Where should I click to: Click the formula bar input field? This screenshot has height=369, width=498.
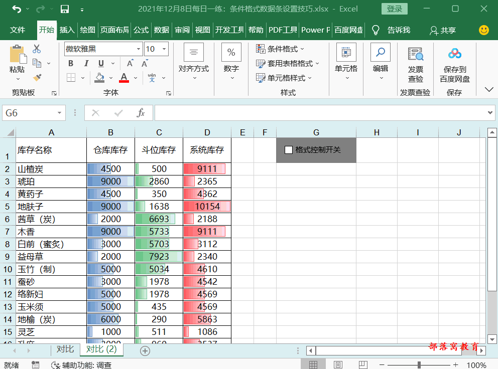point(320,113)
